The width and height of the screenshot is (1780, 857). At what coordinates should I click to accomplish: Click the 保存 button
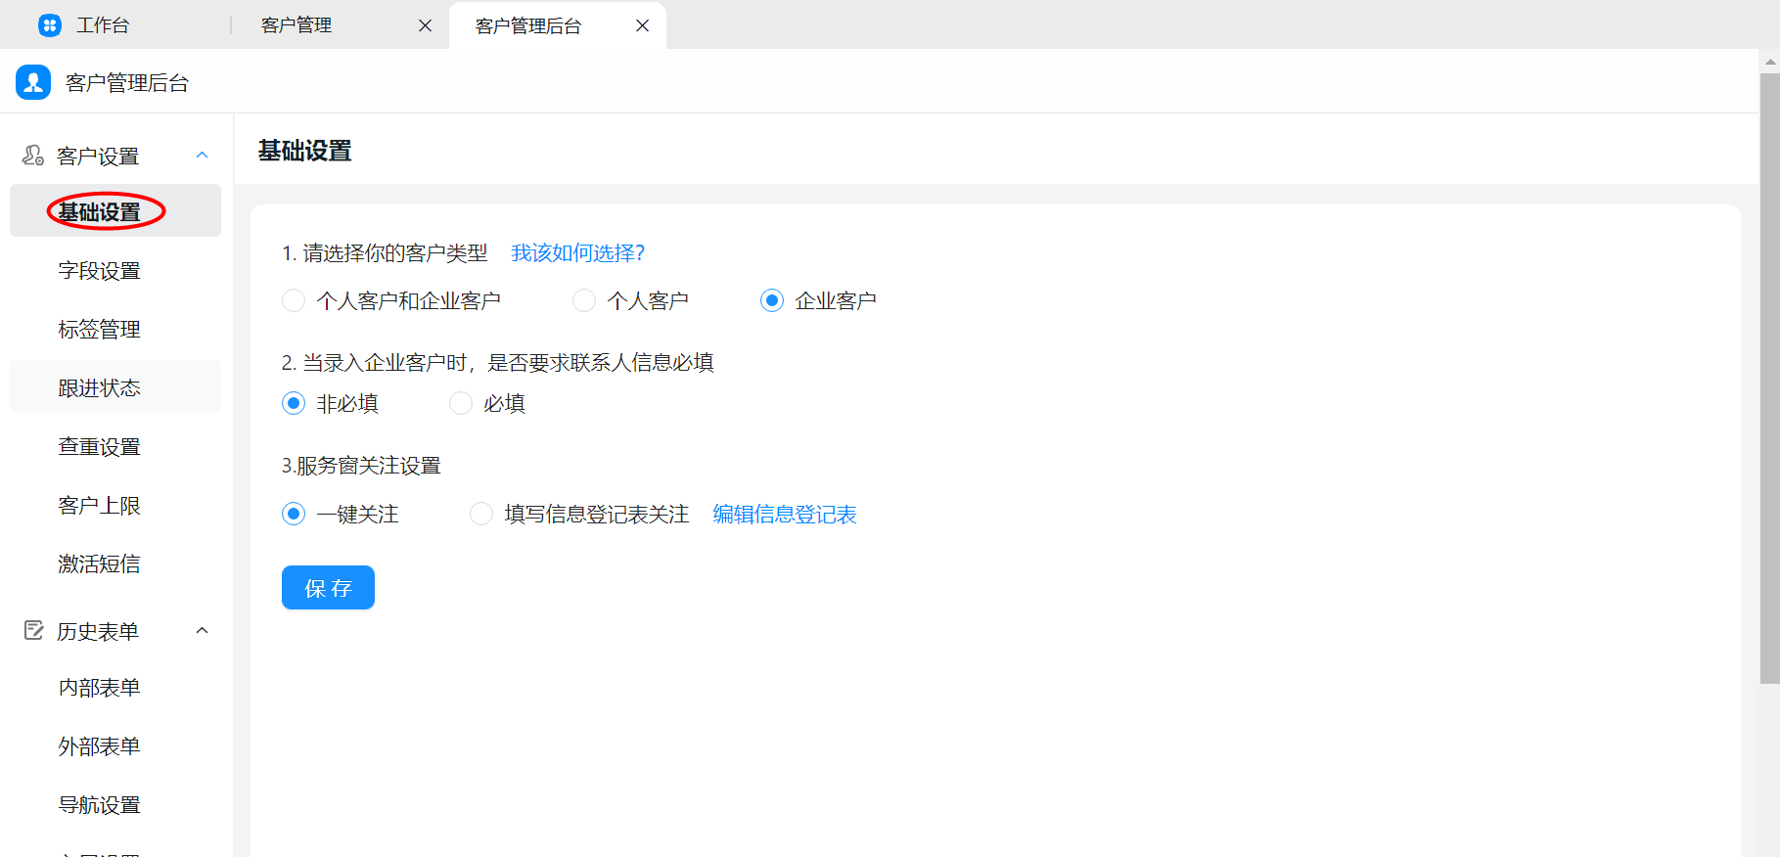[328, 587]
